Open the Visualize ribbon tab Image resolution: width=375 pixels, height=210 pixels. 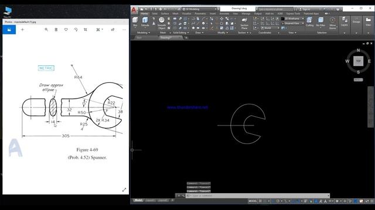(186, 13)
